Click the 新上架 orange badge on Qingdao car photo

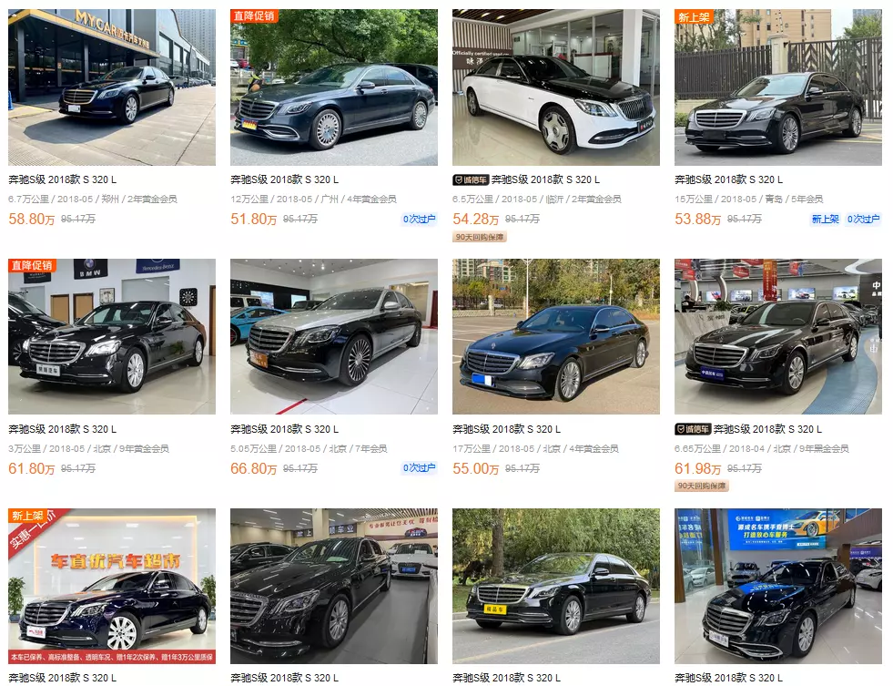point(694,16)
